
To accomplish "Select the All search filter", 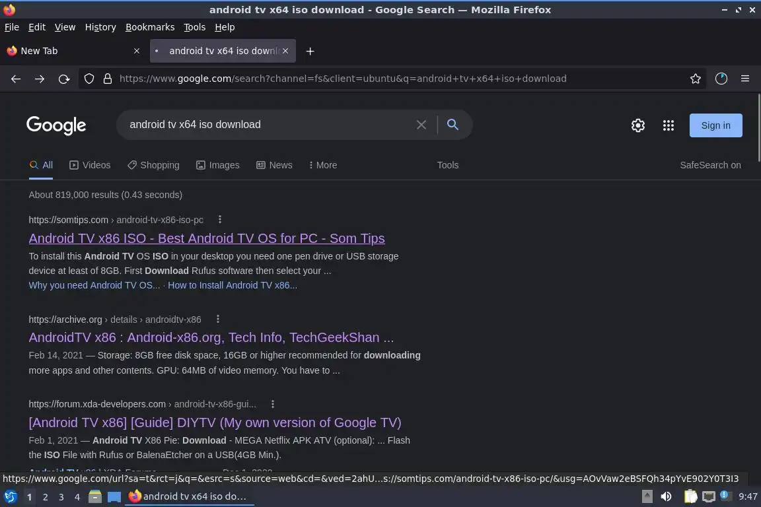I will tap(41, 165).
